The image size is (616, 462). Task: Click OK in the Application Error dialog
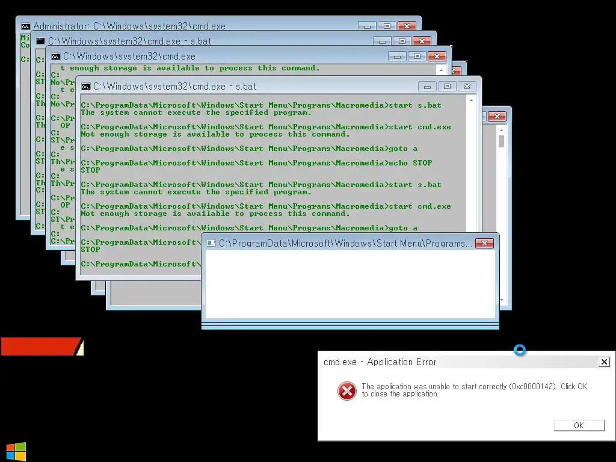(579, 425)
